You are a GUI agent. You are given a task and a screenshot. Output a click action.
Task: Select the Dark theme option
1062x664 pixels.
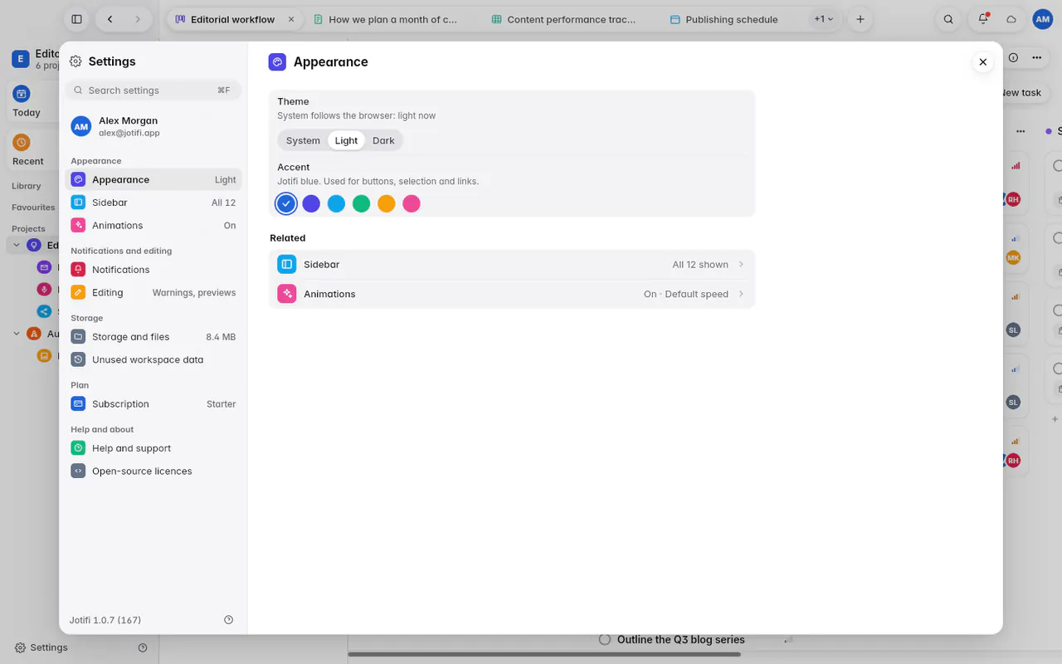click(383, 140)
